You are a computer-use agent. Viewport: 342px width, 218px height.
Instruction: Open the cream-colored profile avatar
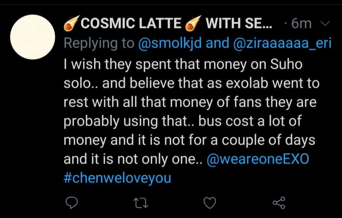33,37
